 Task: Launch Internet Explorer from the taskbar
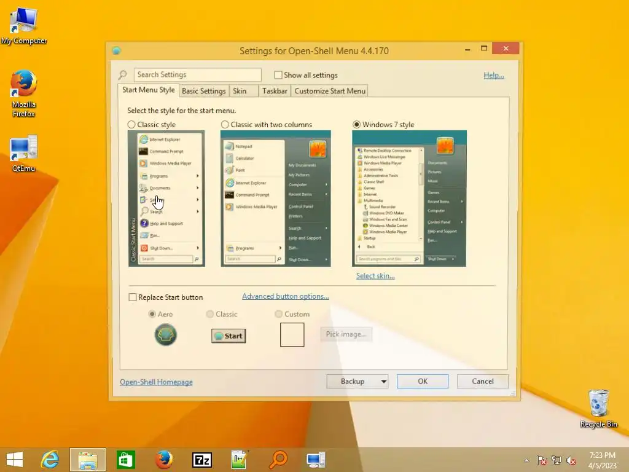(x=50, y=460)
